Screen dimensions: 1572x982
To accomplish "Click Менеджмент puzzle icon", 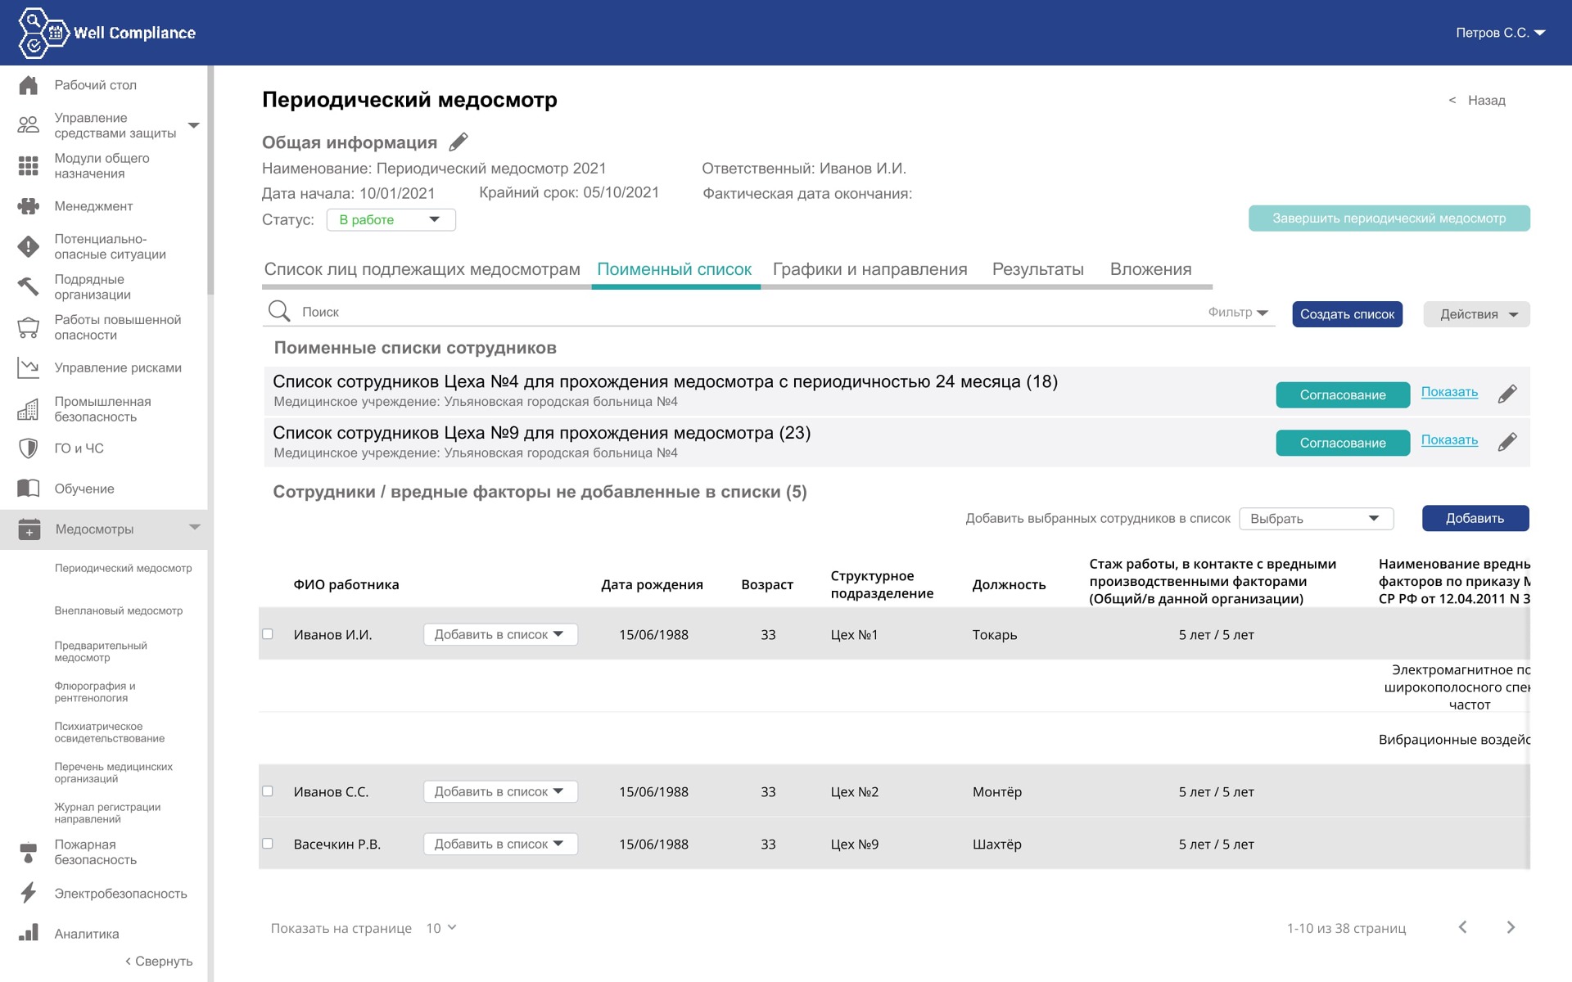I will 29,206.
